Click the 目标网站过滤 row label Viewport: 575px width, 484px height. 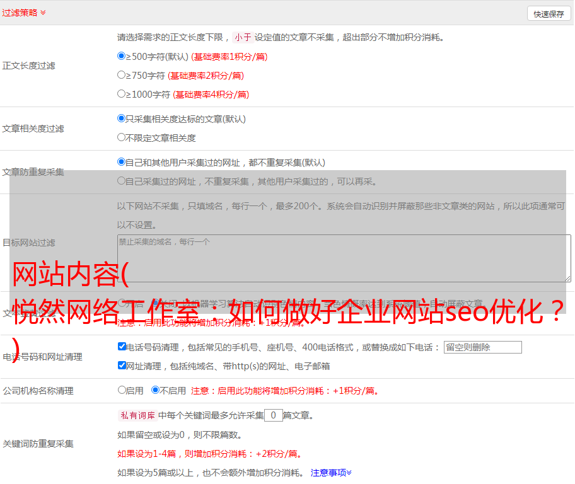(29, 243)
